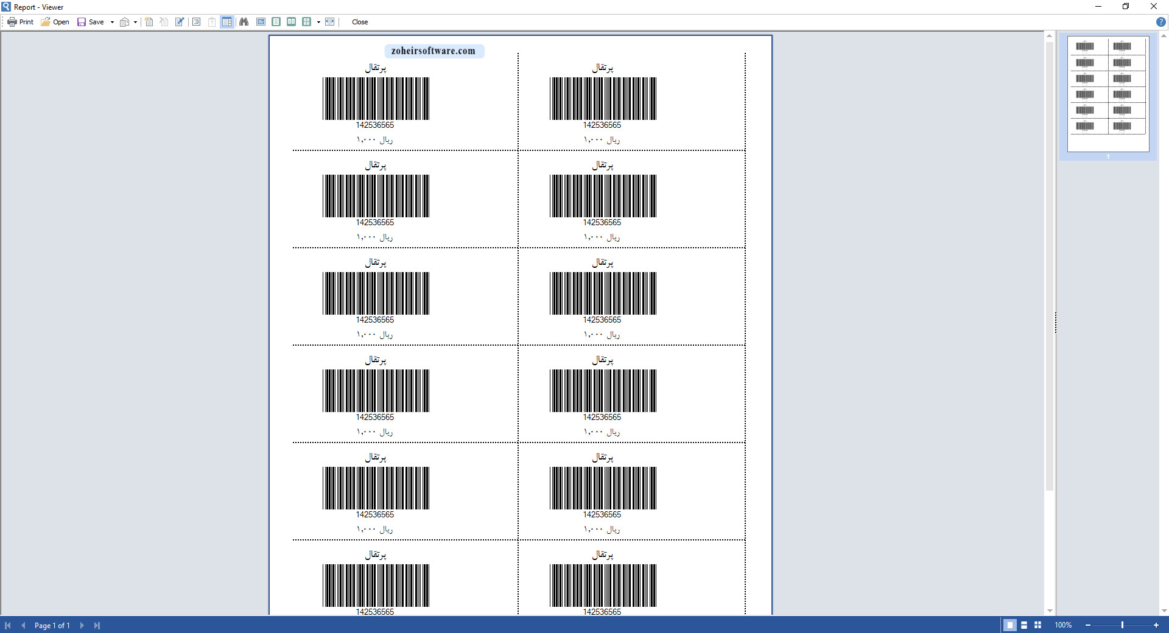
Task: Click the Report Viewer window icon
Action: (x=6, y=7)
